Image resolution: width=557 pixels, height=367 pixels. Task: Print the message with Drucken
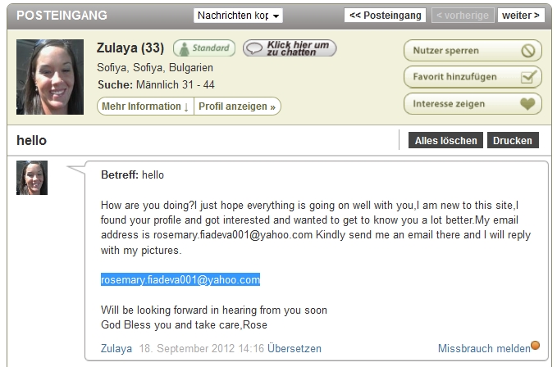click(x=513, y=140)
